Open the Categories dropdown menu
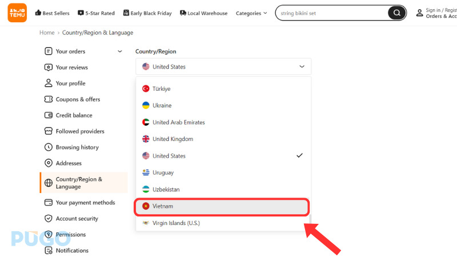This screenshot has width=457, height=257. click(251, 13)
